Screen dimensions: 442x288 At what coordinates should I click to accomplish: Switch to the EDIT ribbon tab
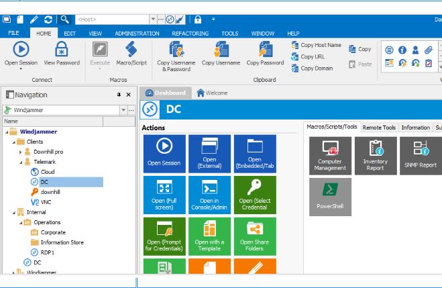coord(70,34)
